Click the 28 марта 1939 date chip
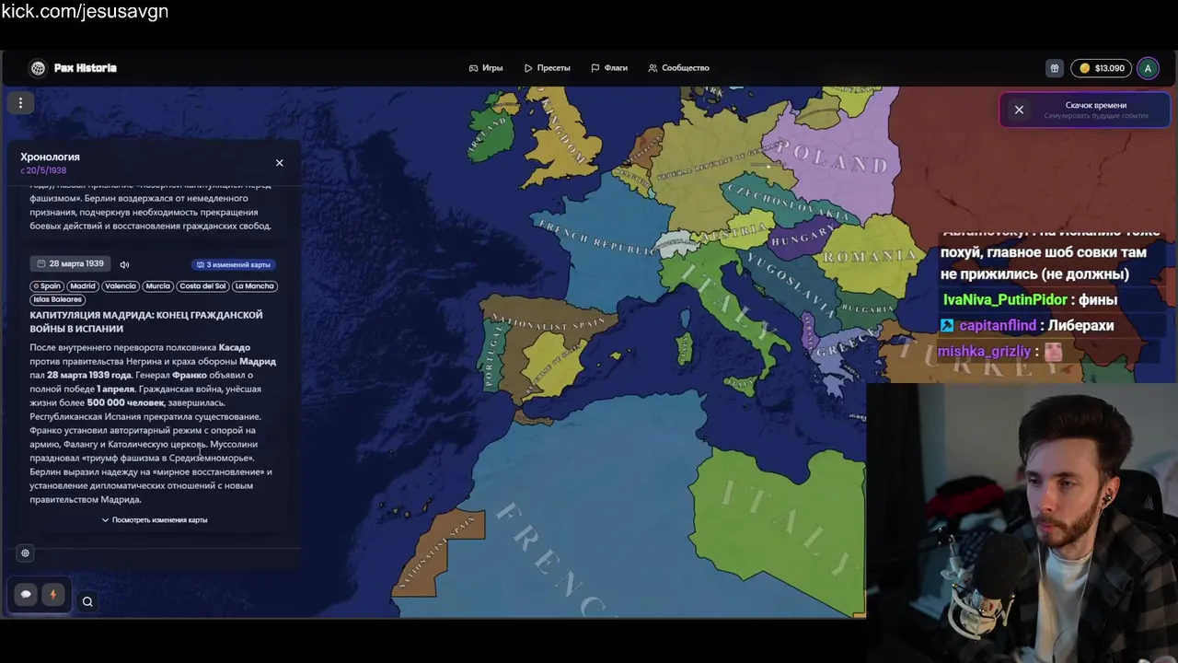 [x=70, y=264]
